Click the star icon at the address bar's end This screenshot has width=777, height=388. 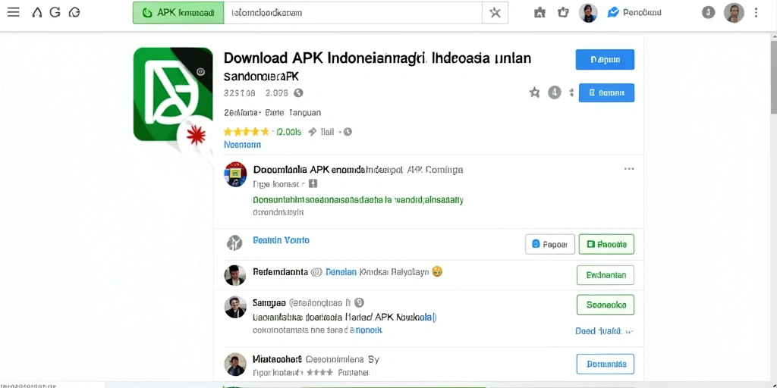[495, 13]
